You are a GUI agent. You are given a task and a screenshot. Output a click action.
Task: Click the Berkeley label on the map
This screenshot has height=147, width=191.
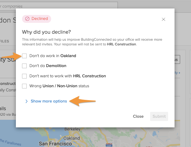click(x=73, y=129)
